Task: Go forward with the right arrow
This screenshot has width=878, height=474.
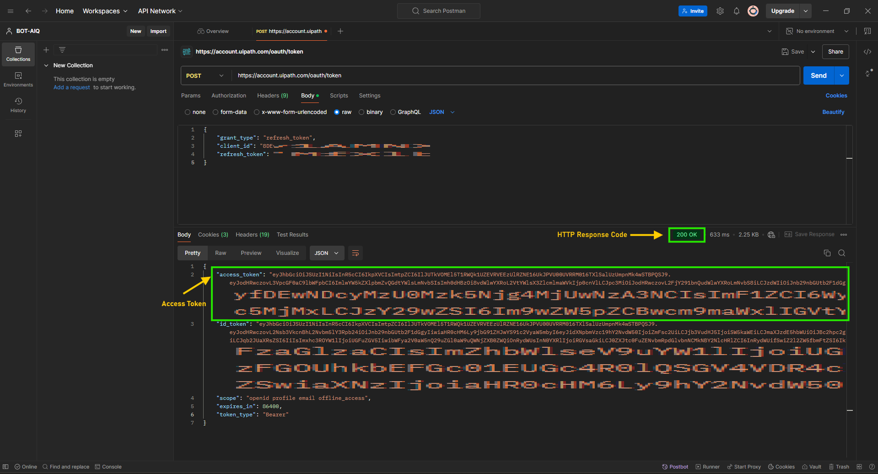Action: (x=45, y=11)
